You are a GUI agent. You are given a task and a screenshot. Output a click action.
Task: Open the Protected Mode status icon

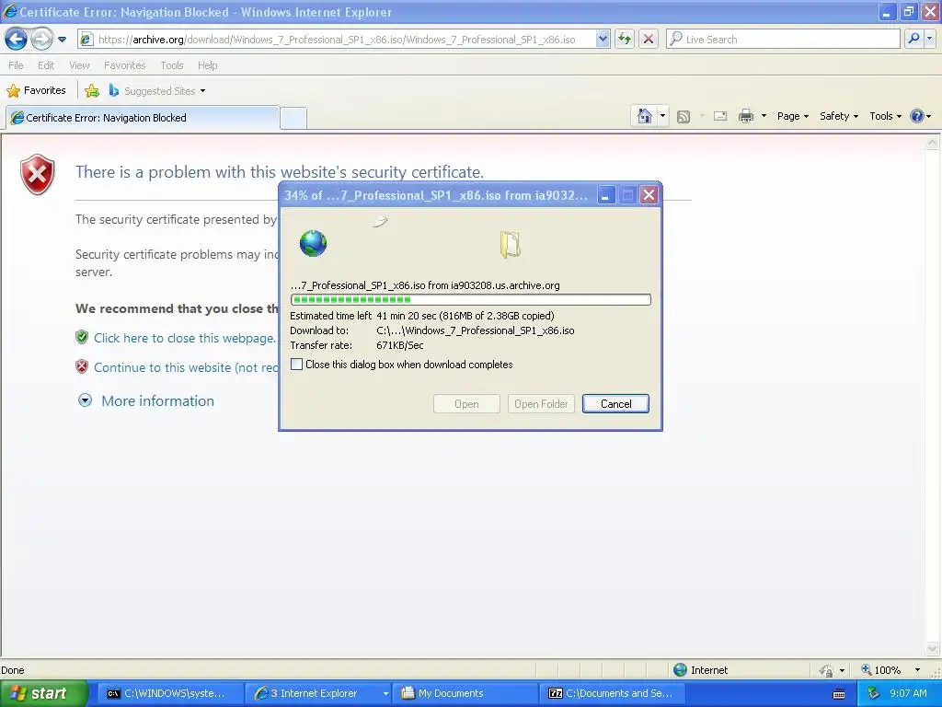coord(827,670)
